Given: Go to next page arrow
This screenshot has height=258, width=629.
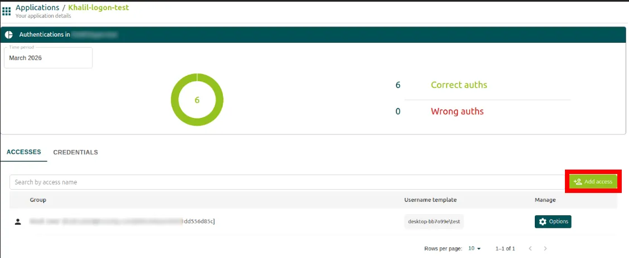Looking at the screenshot, I should 545,249.
